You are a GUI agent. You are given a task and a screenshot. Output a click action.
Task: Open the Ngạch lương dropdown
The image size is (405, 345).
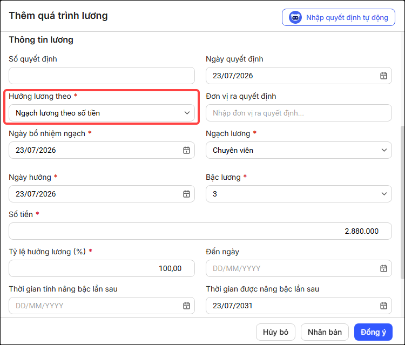click(299, 150)
